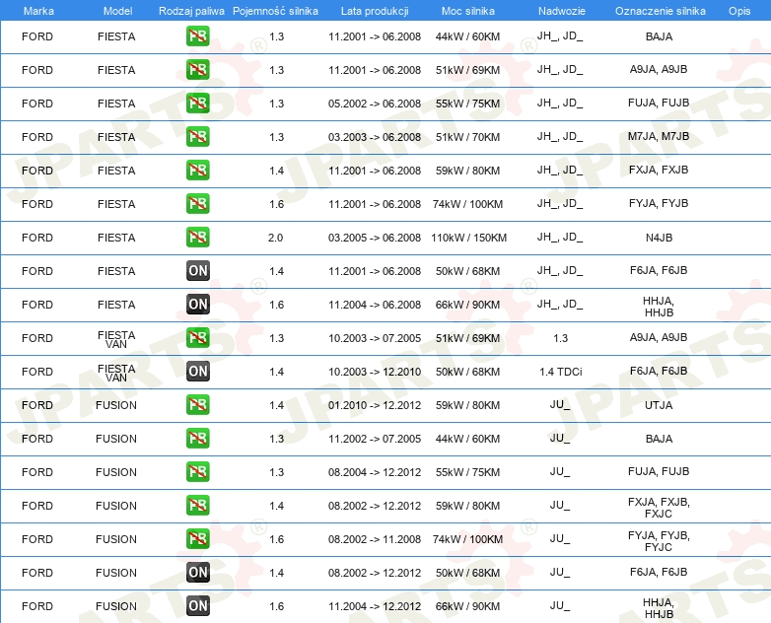Click date range 08.2004 -> 12.2012
The height and width of the screenshot is (623, 771).
click(x=375, y=472)
